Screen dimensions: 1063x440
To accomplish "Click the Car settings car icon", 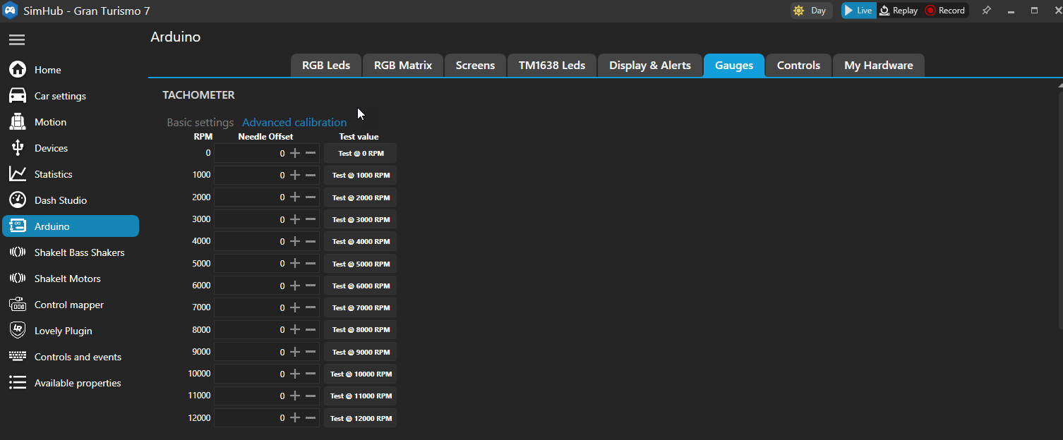I will (x=18, y=95).
